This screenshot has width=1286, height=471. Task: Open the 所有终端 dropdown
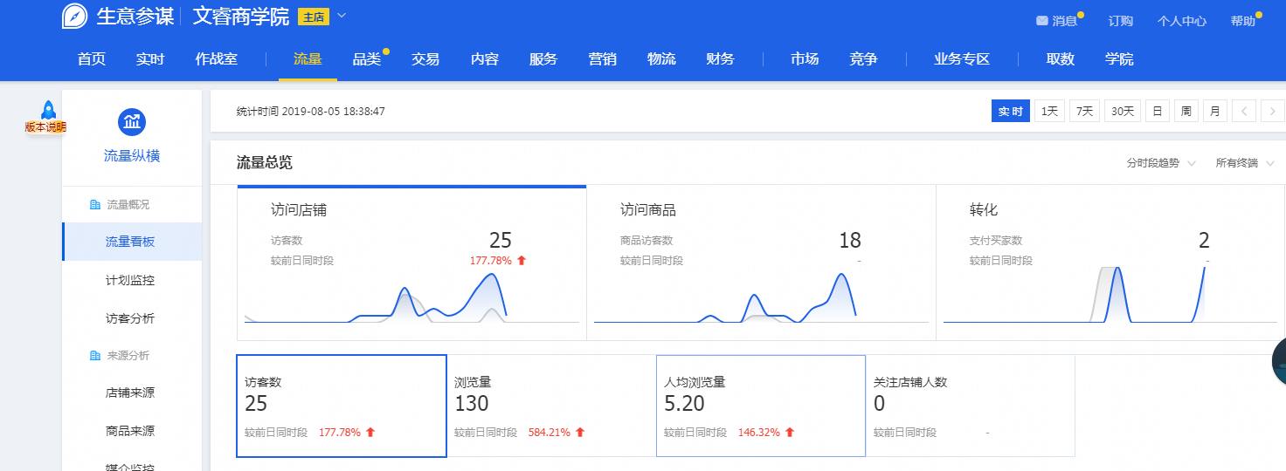[1245, 163]
